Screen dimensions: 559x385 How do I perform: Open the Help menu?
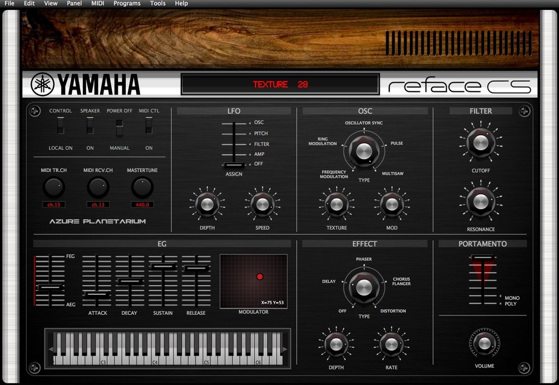click(x=181, y=3)
